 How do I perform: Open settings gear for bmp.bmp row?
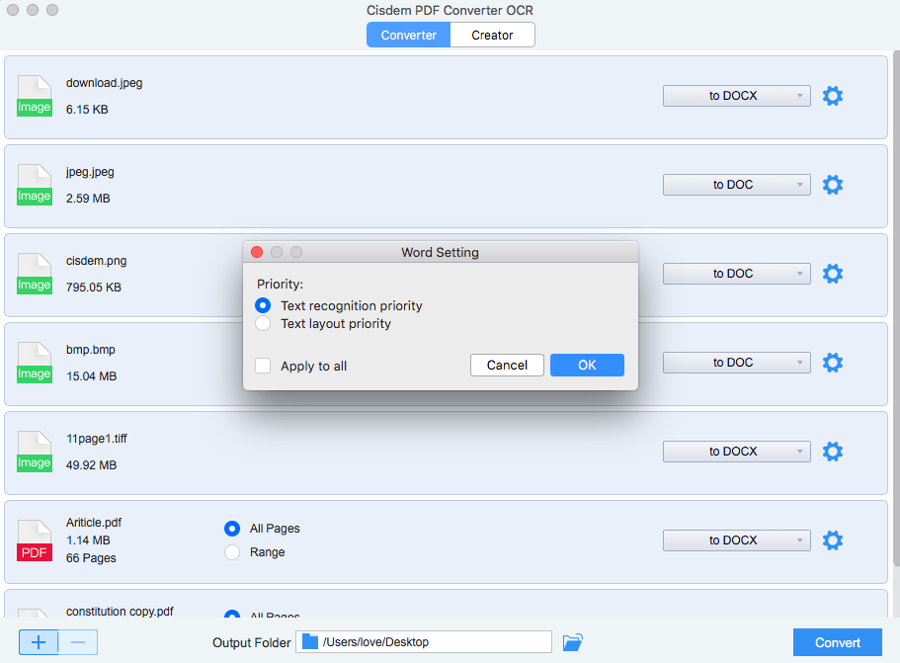833,363
